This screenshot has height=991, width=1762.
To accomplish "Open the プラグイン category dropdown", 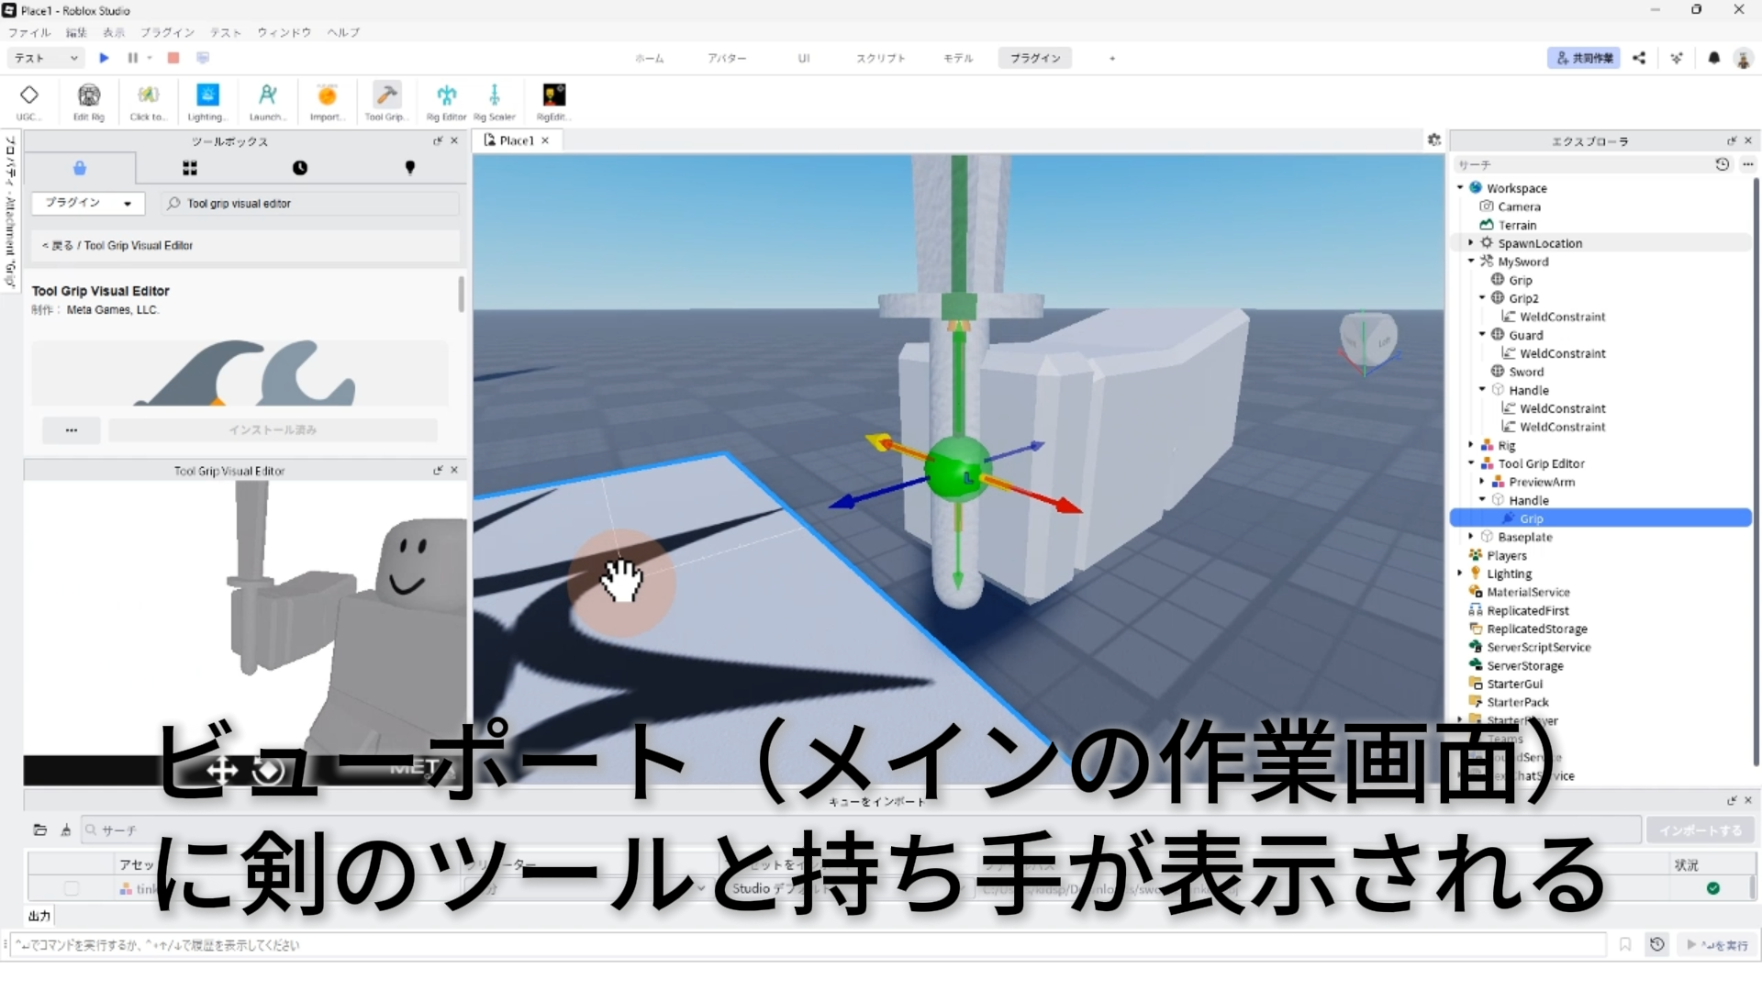I will pyautogui.click(x=88, y=203).
